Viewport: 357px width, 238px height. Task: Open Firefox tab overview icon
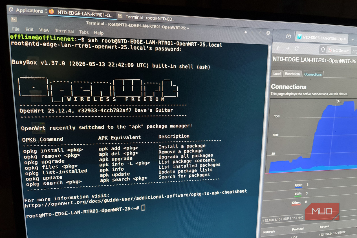point(288,36)
